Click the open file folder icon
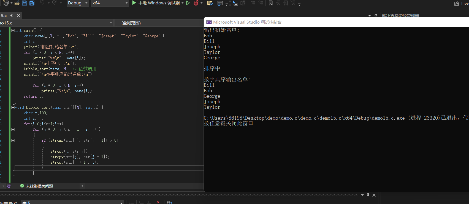This screenshot has width=469, height=204. pyautogui.click(x=17, y=3)
